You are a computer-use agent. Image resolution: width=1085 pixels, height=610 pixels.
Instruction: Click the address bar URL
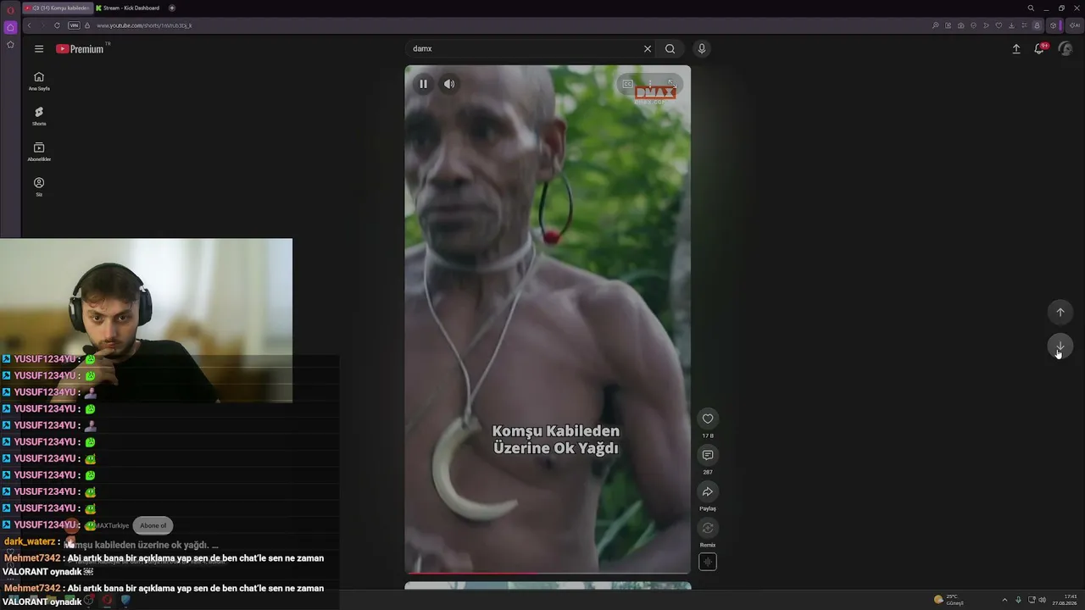pos(144,25)
